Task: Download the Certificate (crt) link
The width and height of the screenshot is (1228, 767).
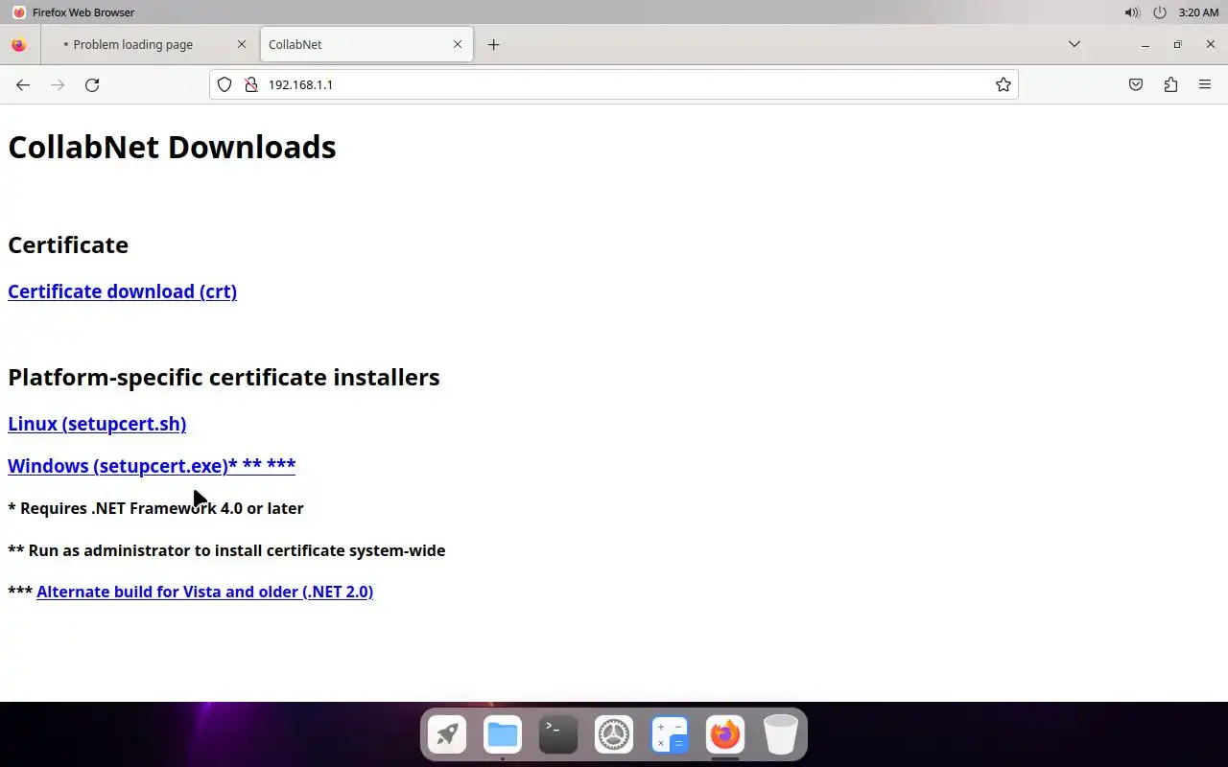Action: 122,291
